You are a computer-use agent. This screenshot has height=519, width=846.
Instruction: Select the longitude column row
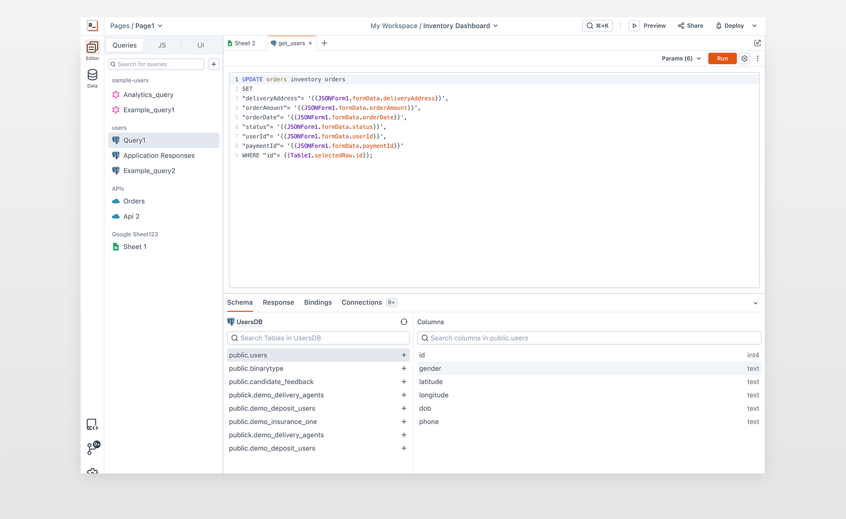(x=589, y=395)
